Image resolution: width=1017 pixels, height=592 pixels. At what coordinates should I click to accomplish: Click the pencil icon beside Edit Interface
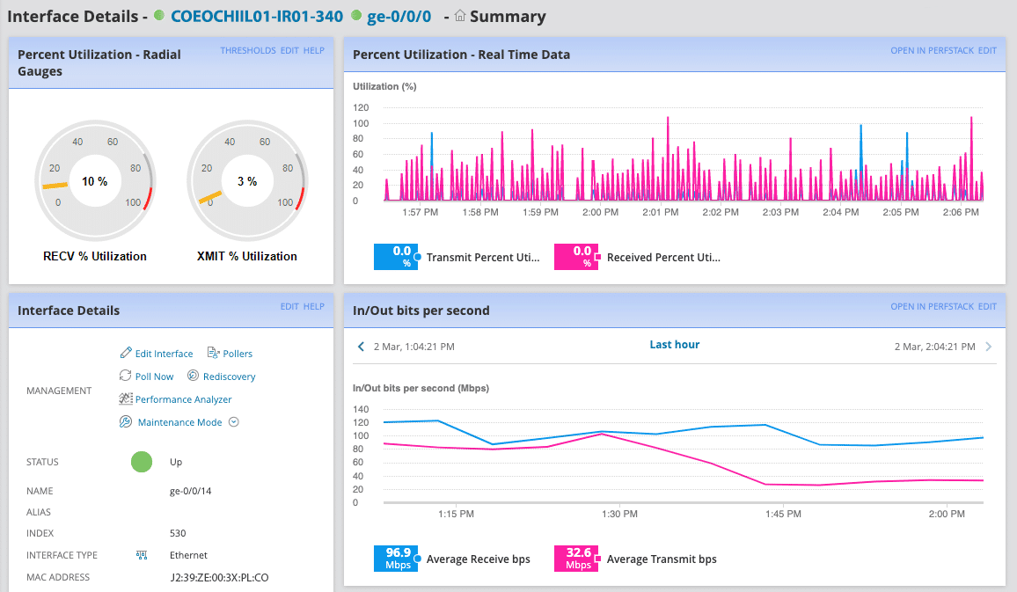(x=126, y=353)
